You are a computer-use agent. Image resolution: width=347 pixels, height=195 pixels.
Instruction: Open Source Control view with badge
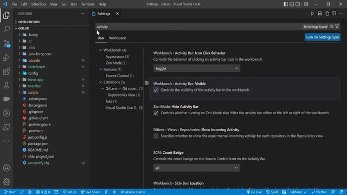click(7, 43)
